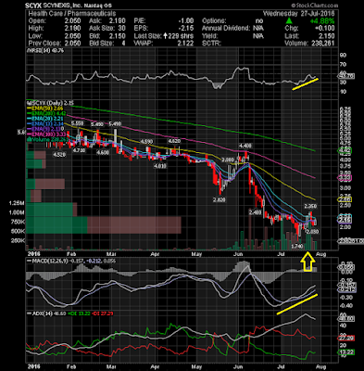Click the magenta EMA(300) legend entry
Image resolution: width=364 pixels, height=371 pixels.
(x=45, y=134)
